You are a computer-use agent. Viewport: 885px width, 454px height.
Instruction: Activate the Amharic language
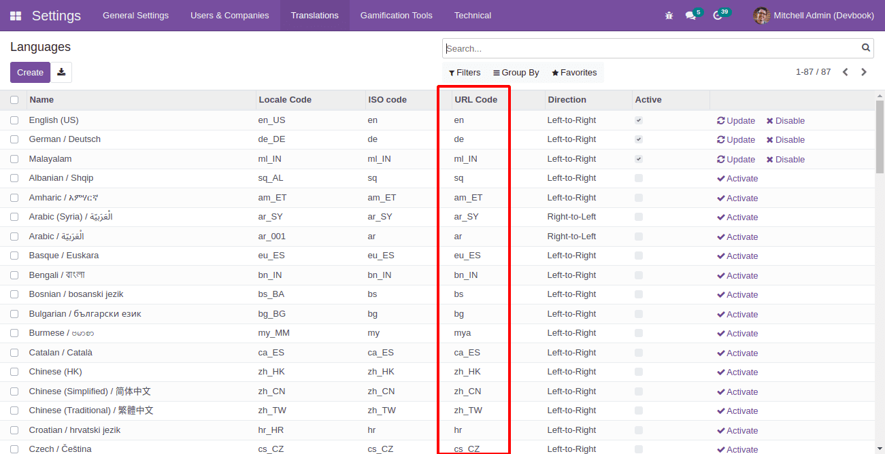pos(737,198)
